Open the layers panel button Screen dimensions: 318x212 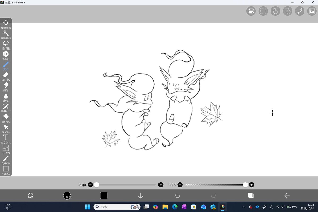coord(250,196)
